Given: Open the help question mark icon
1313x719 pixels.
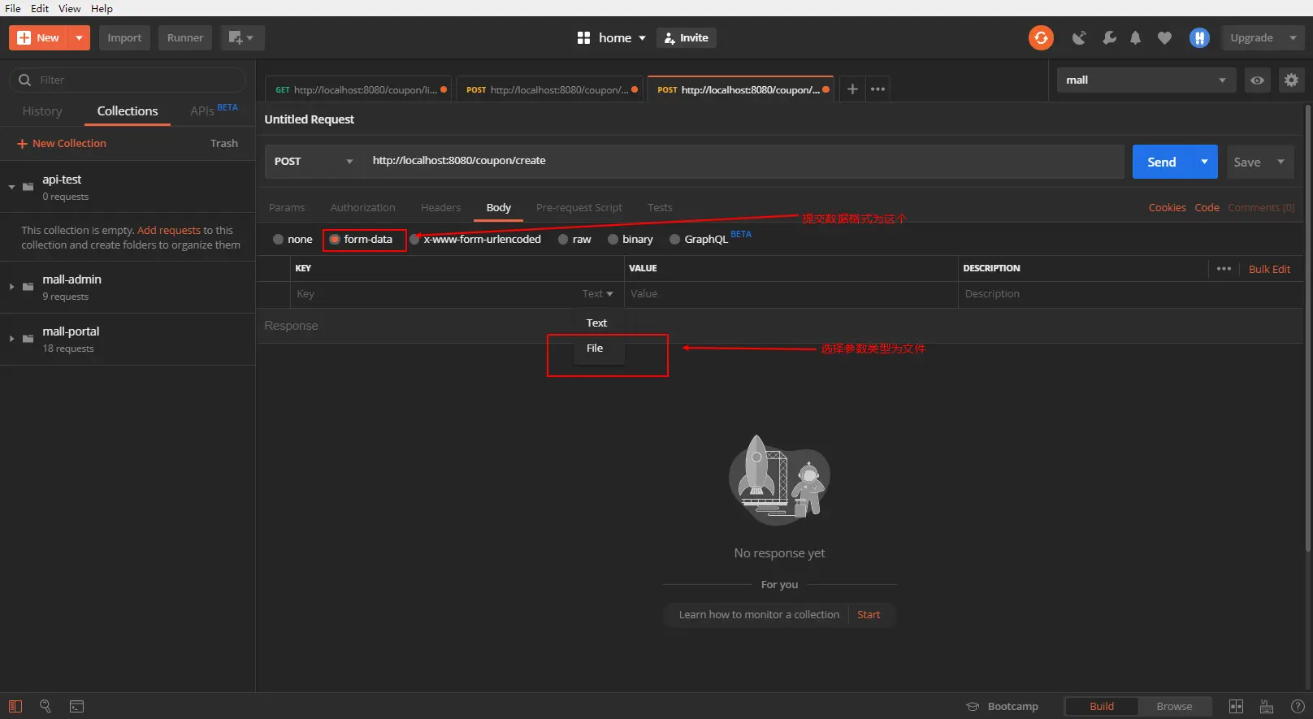Looking at the screenshot, I should (1298, 706).
